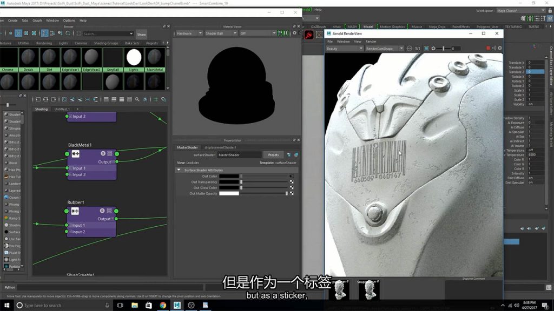Open Maya from the Windows taskbar
554x311 pixels.
pyautogui.click(x=177, y=305)
